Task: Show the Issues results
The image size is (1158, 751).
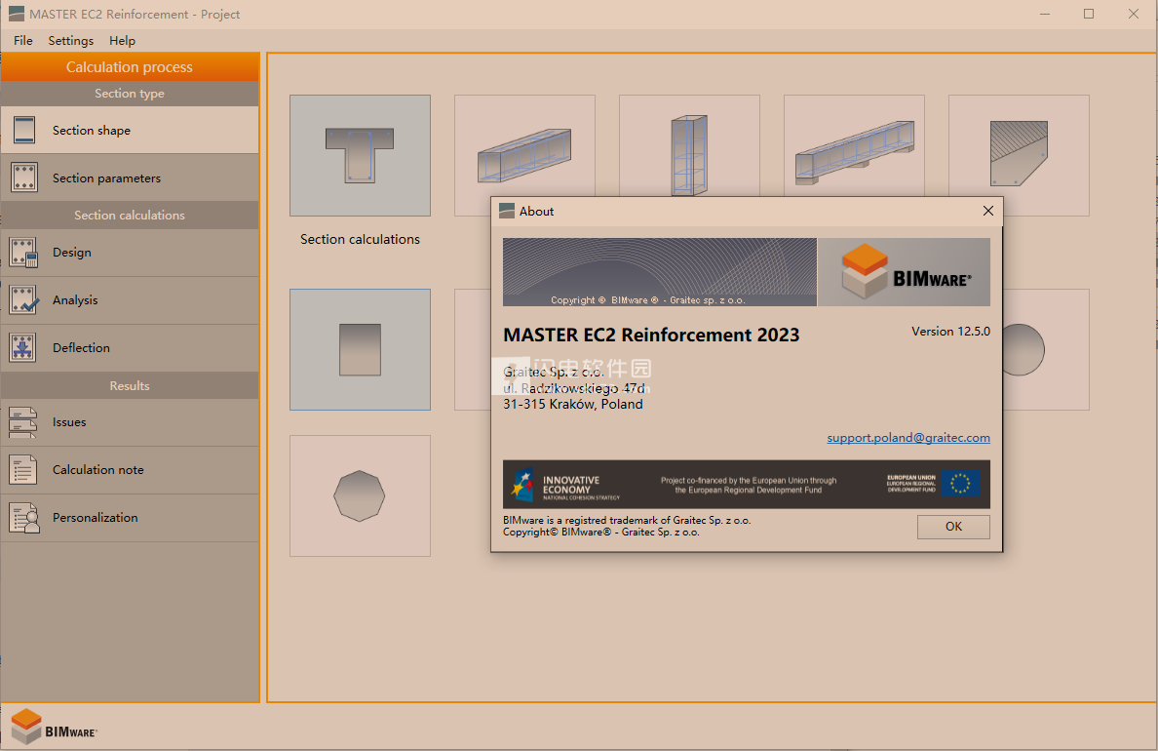Action: [x=130, y=422]
